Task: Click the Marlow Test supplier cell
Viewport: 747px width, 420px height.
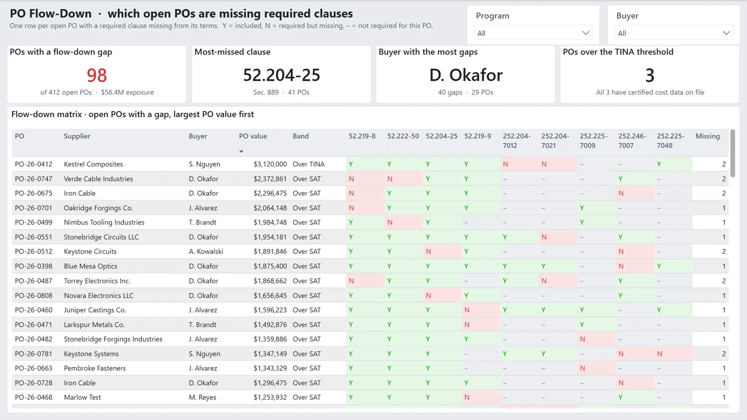Action: pos(82,397)
